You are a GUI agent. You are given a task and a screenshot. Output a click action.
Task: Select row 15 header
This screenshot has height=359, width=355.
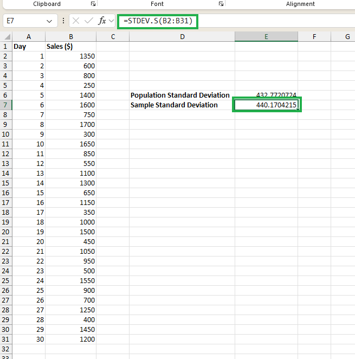coord(6,183)
